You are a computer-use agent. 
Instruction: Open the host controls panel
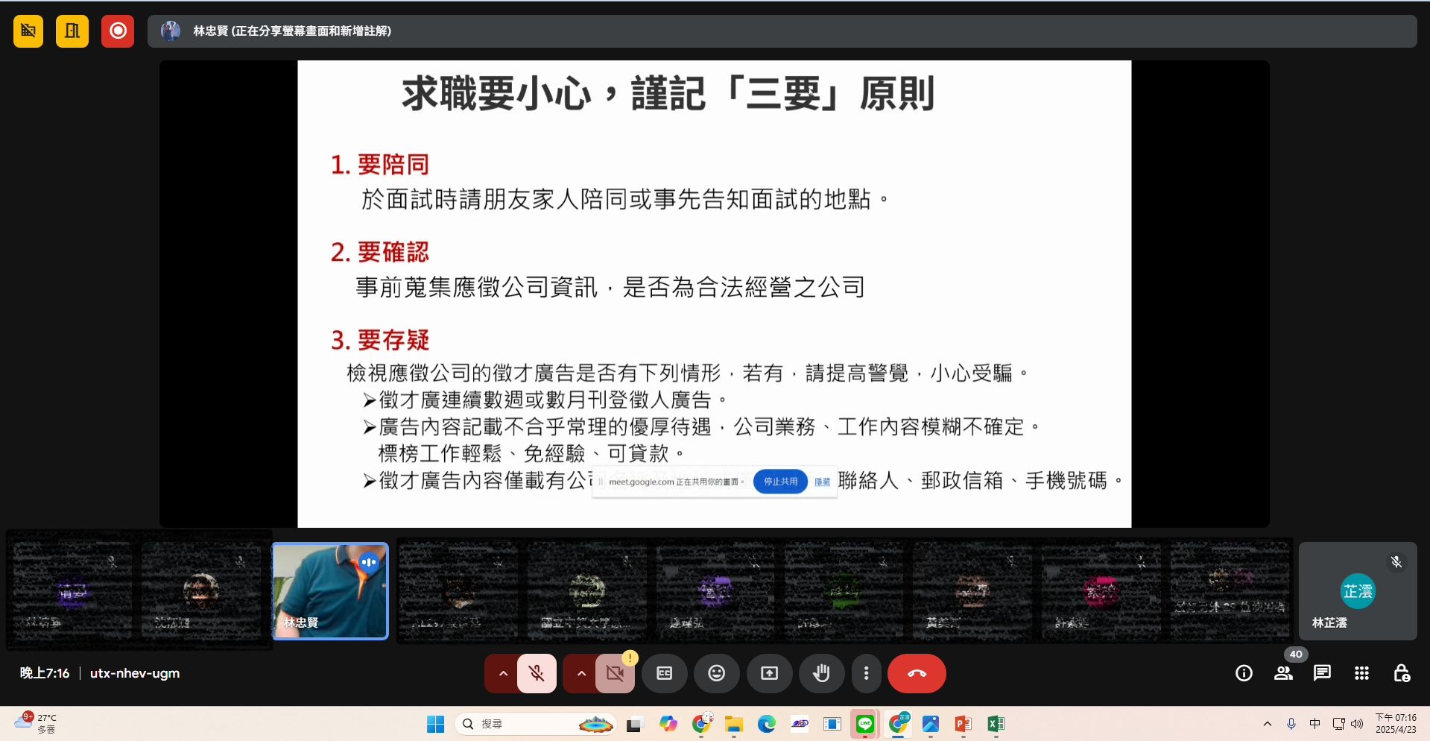click(1401, 673)
